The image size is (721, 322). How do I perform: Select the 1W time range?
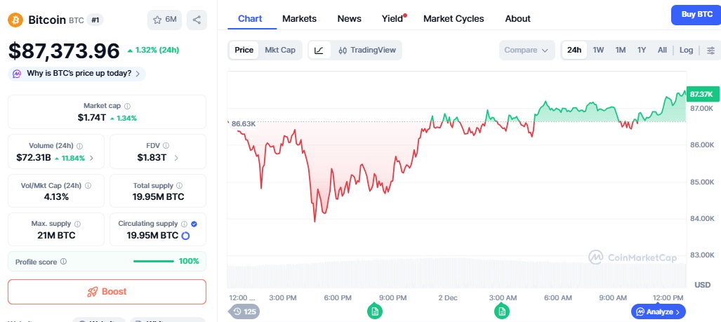click(598, 50)
